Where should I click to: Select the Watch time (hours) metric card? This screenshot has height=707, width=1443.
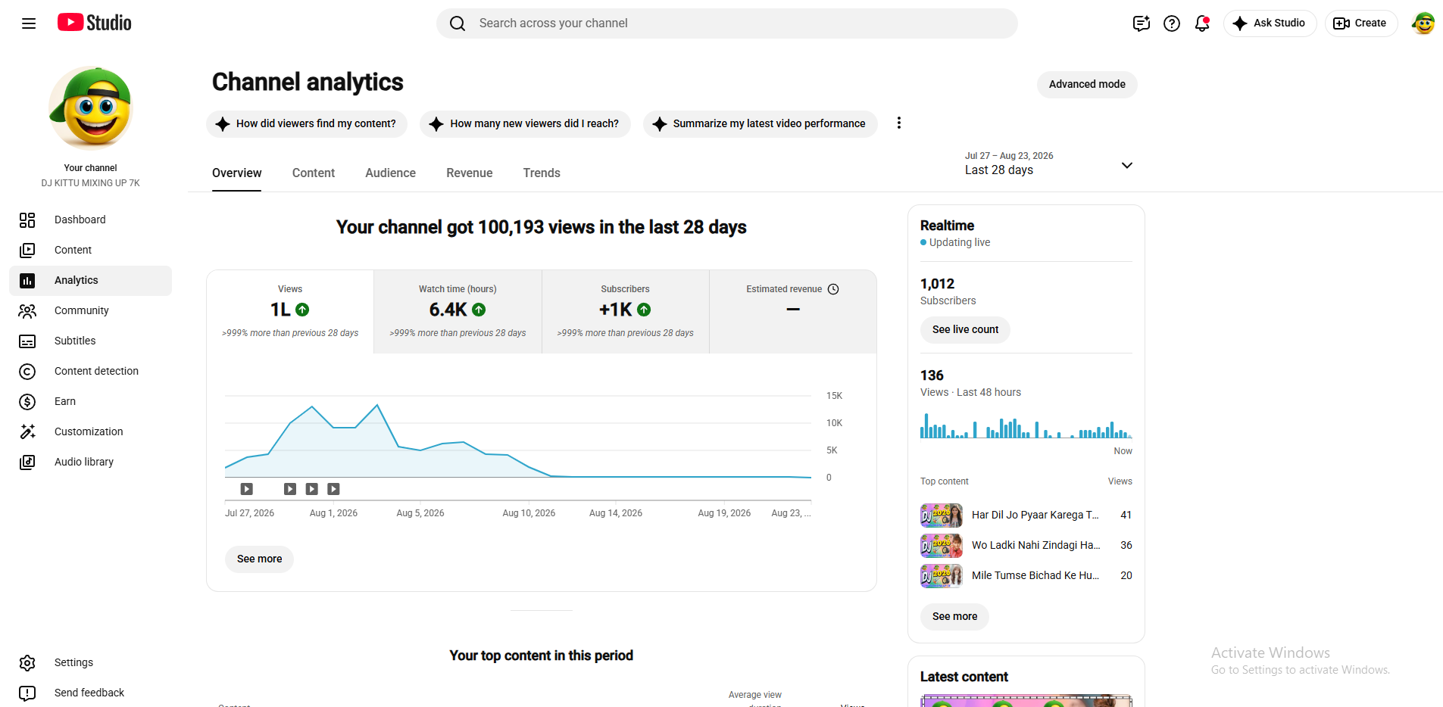coord(458,312)
